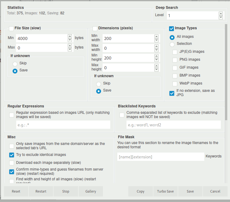230x202 pixels.
Task: Check the PNG images option
Action: [175, 60]
